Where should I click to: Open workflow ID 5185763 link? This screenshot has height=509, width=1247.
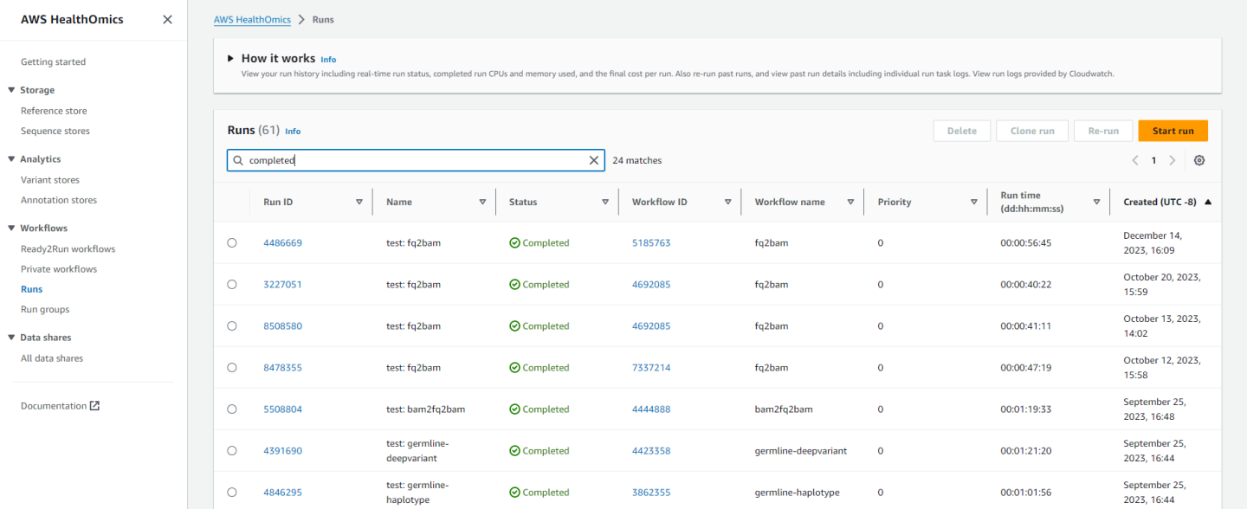pyautogui.click(x=651, y=243)
